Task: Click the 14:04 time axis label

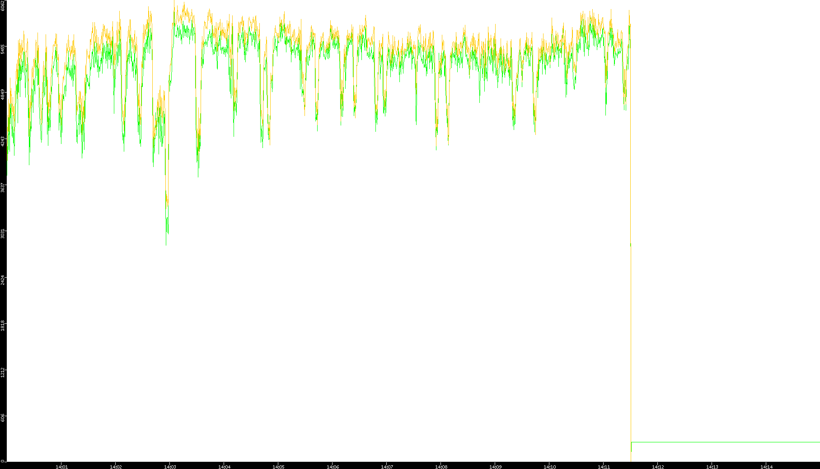Action: point(224,467)
